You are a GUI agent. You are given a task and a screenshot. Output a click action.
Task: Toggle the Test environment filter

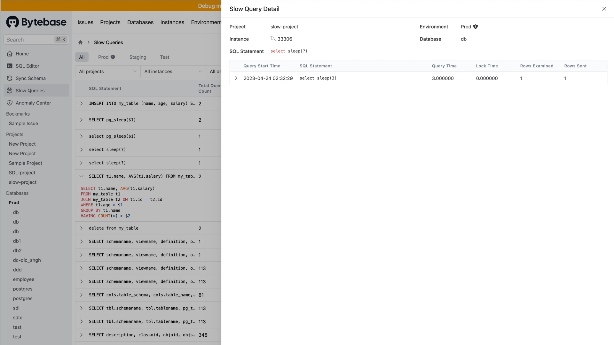[x=164, y=57]
